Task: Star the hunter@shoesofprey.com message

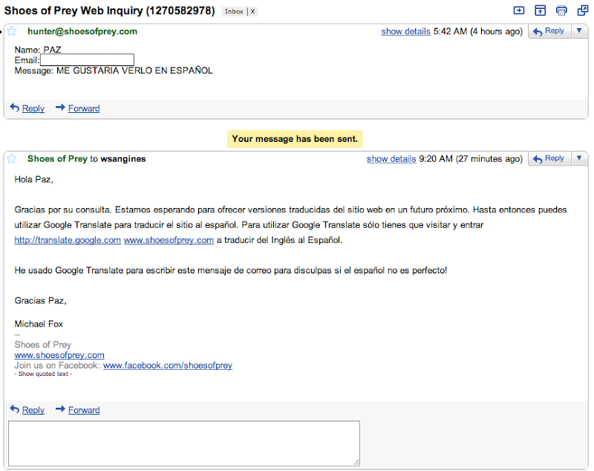Action: coord(12,31)
